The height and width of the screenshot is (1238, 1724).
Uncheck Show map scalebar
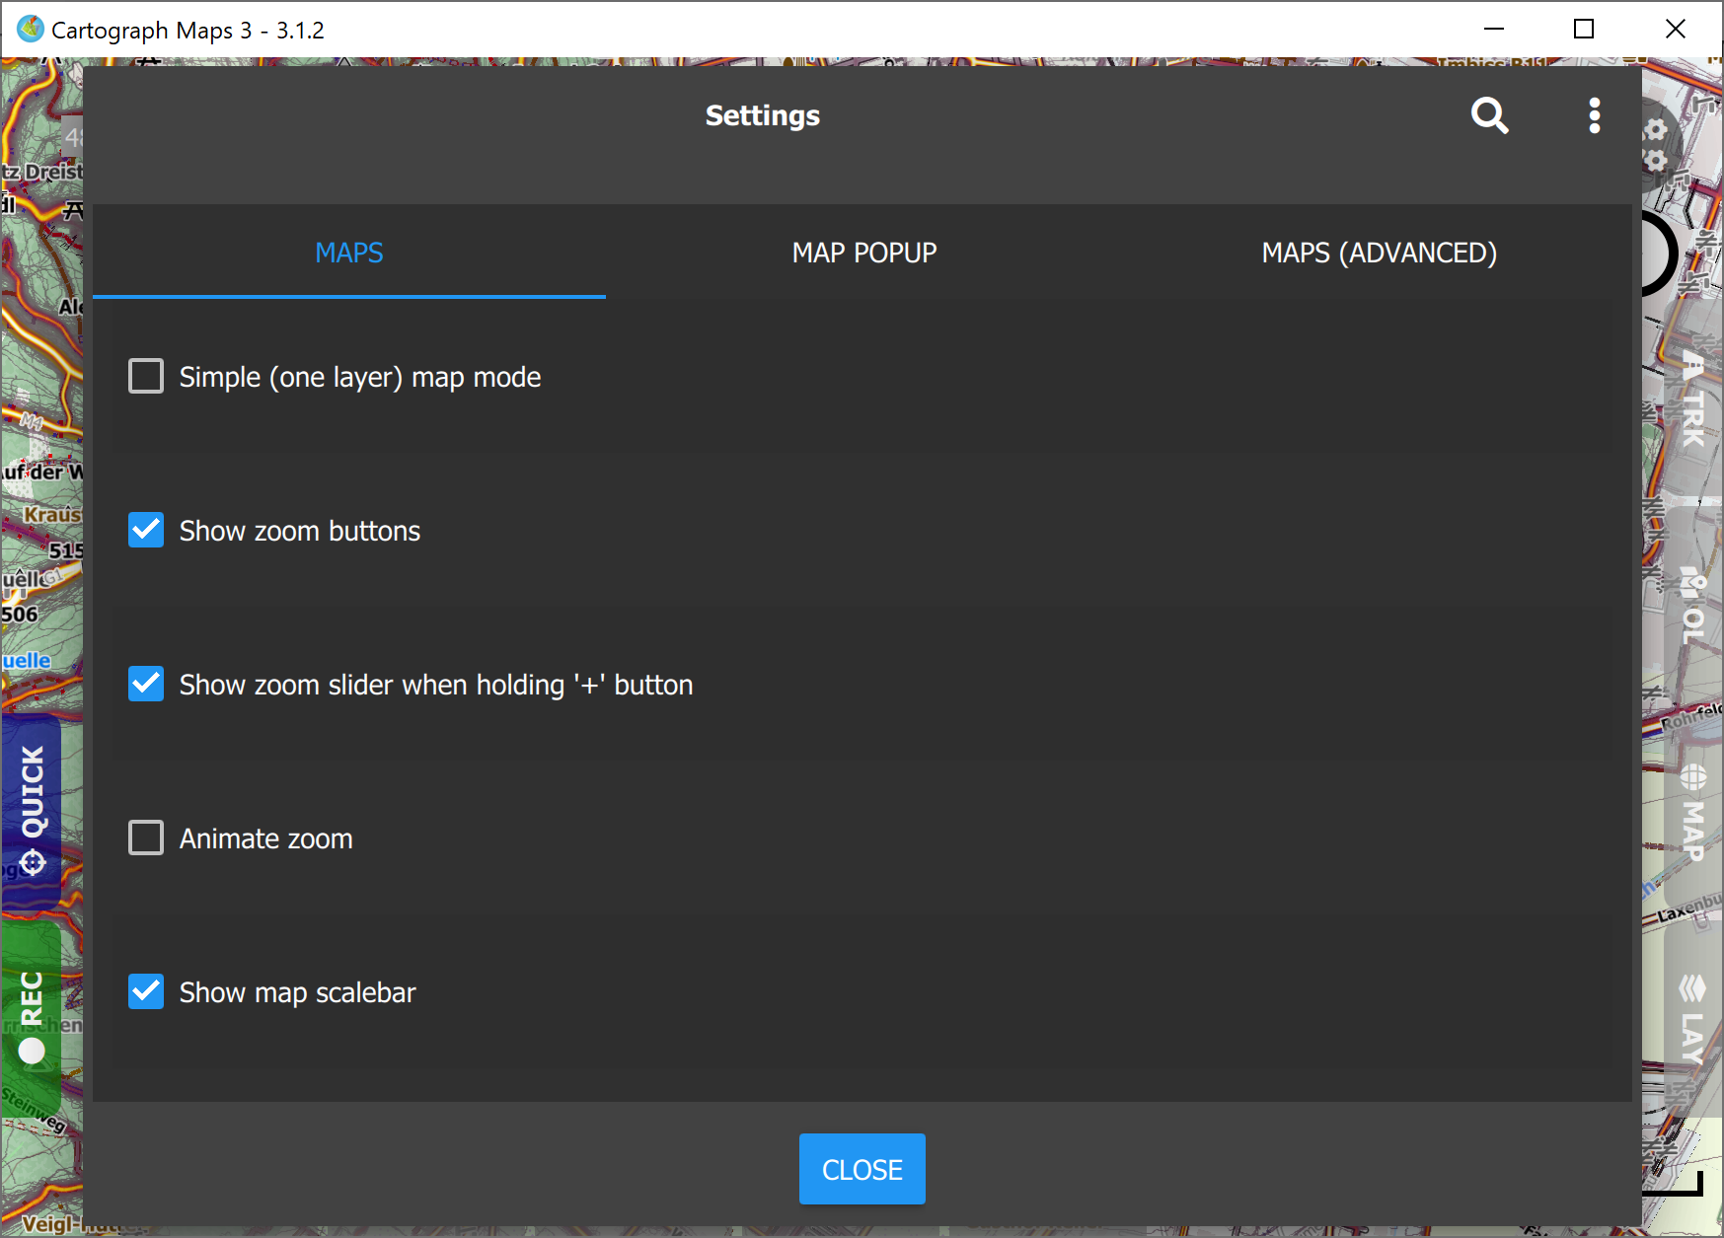(x=145, y=991)
